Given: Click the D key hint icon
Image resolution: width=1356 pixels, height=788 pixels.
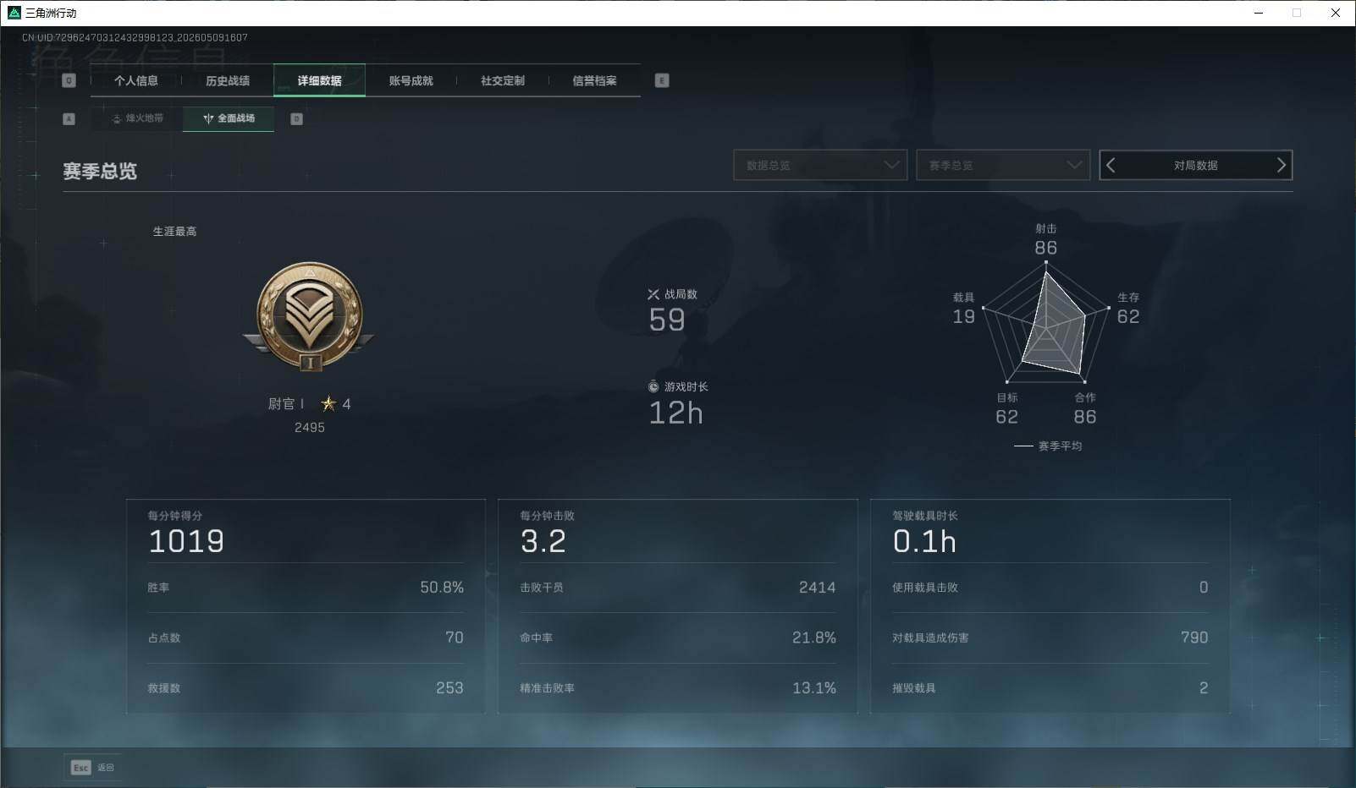Looking at the screenshot, I should click(x=296, y=119).
